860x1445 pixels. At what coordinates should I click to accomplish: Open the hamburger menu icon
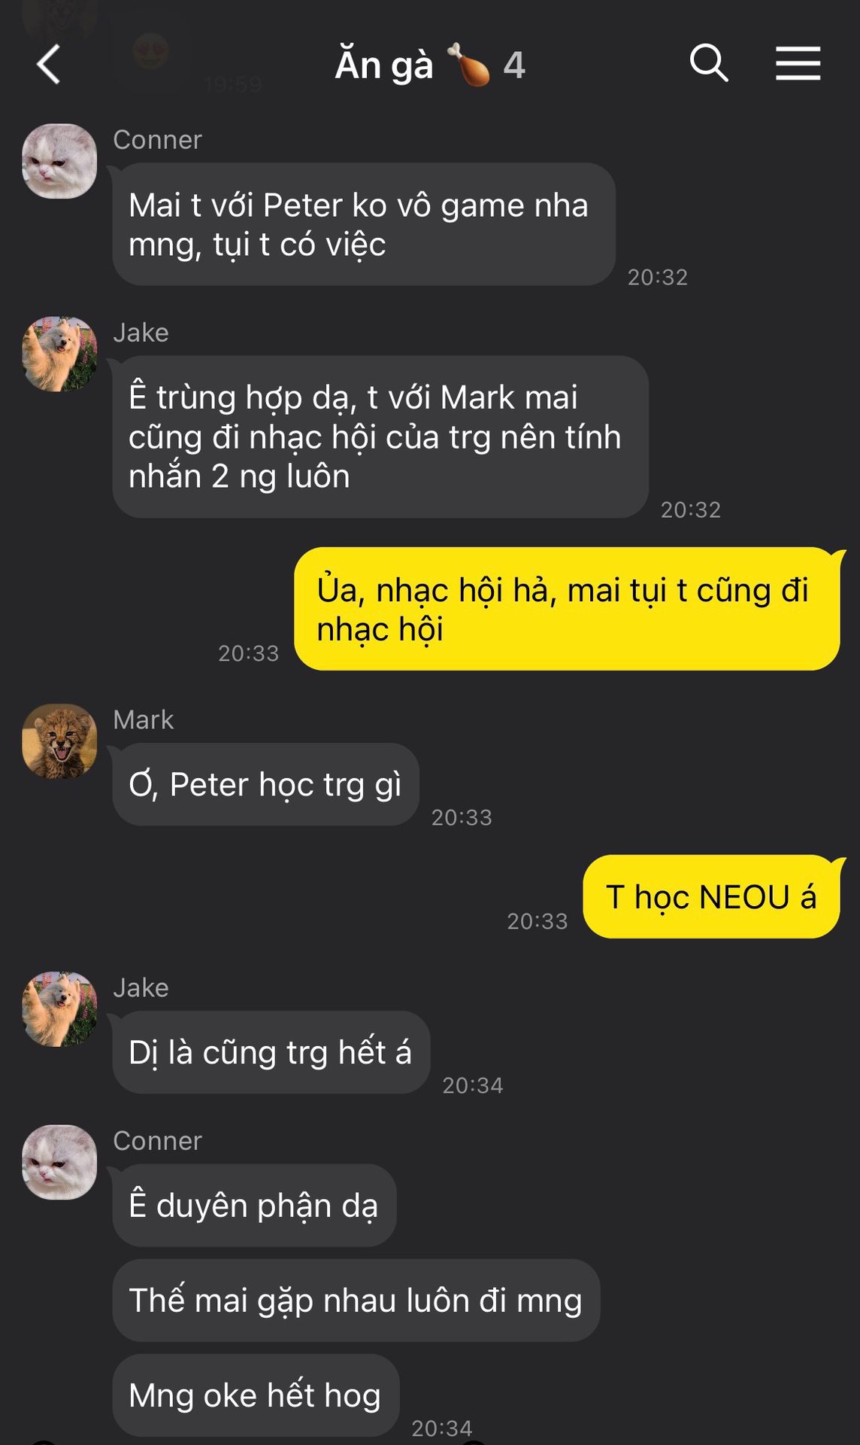pyautogui.click(x=798, y=63)
